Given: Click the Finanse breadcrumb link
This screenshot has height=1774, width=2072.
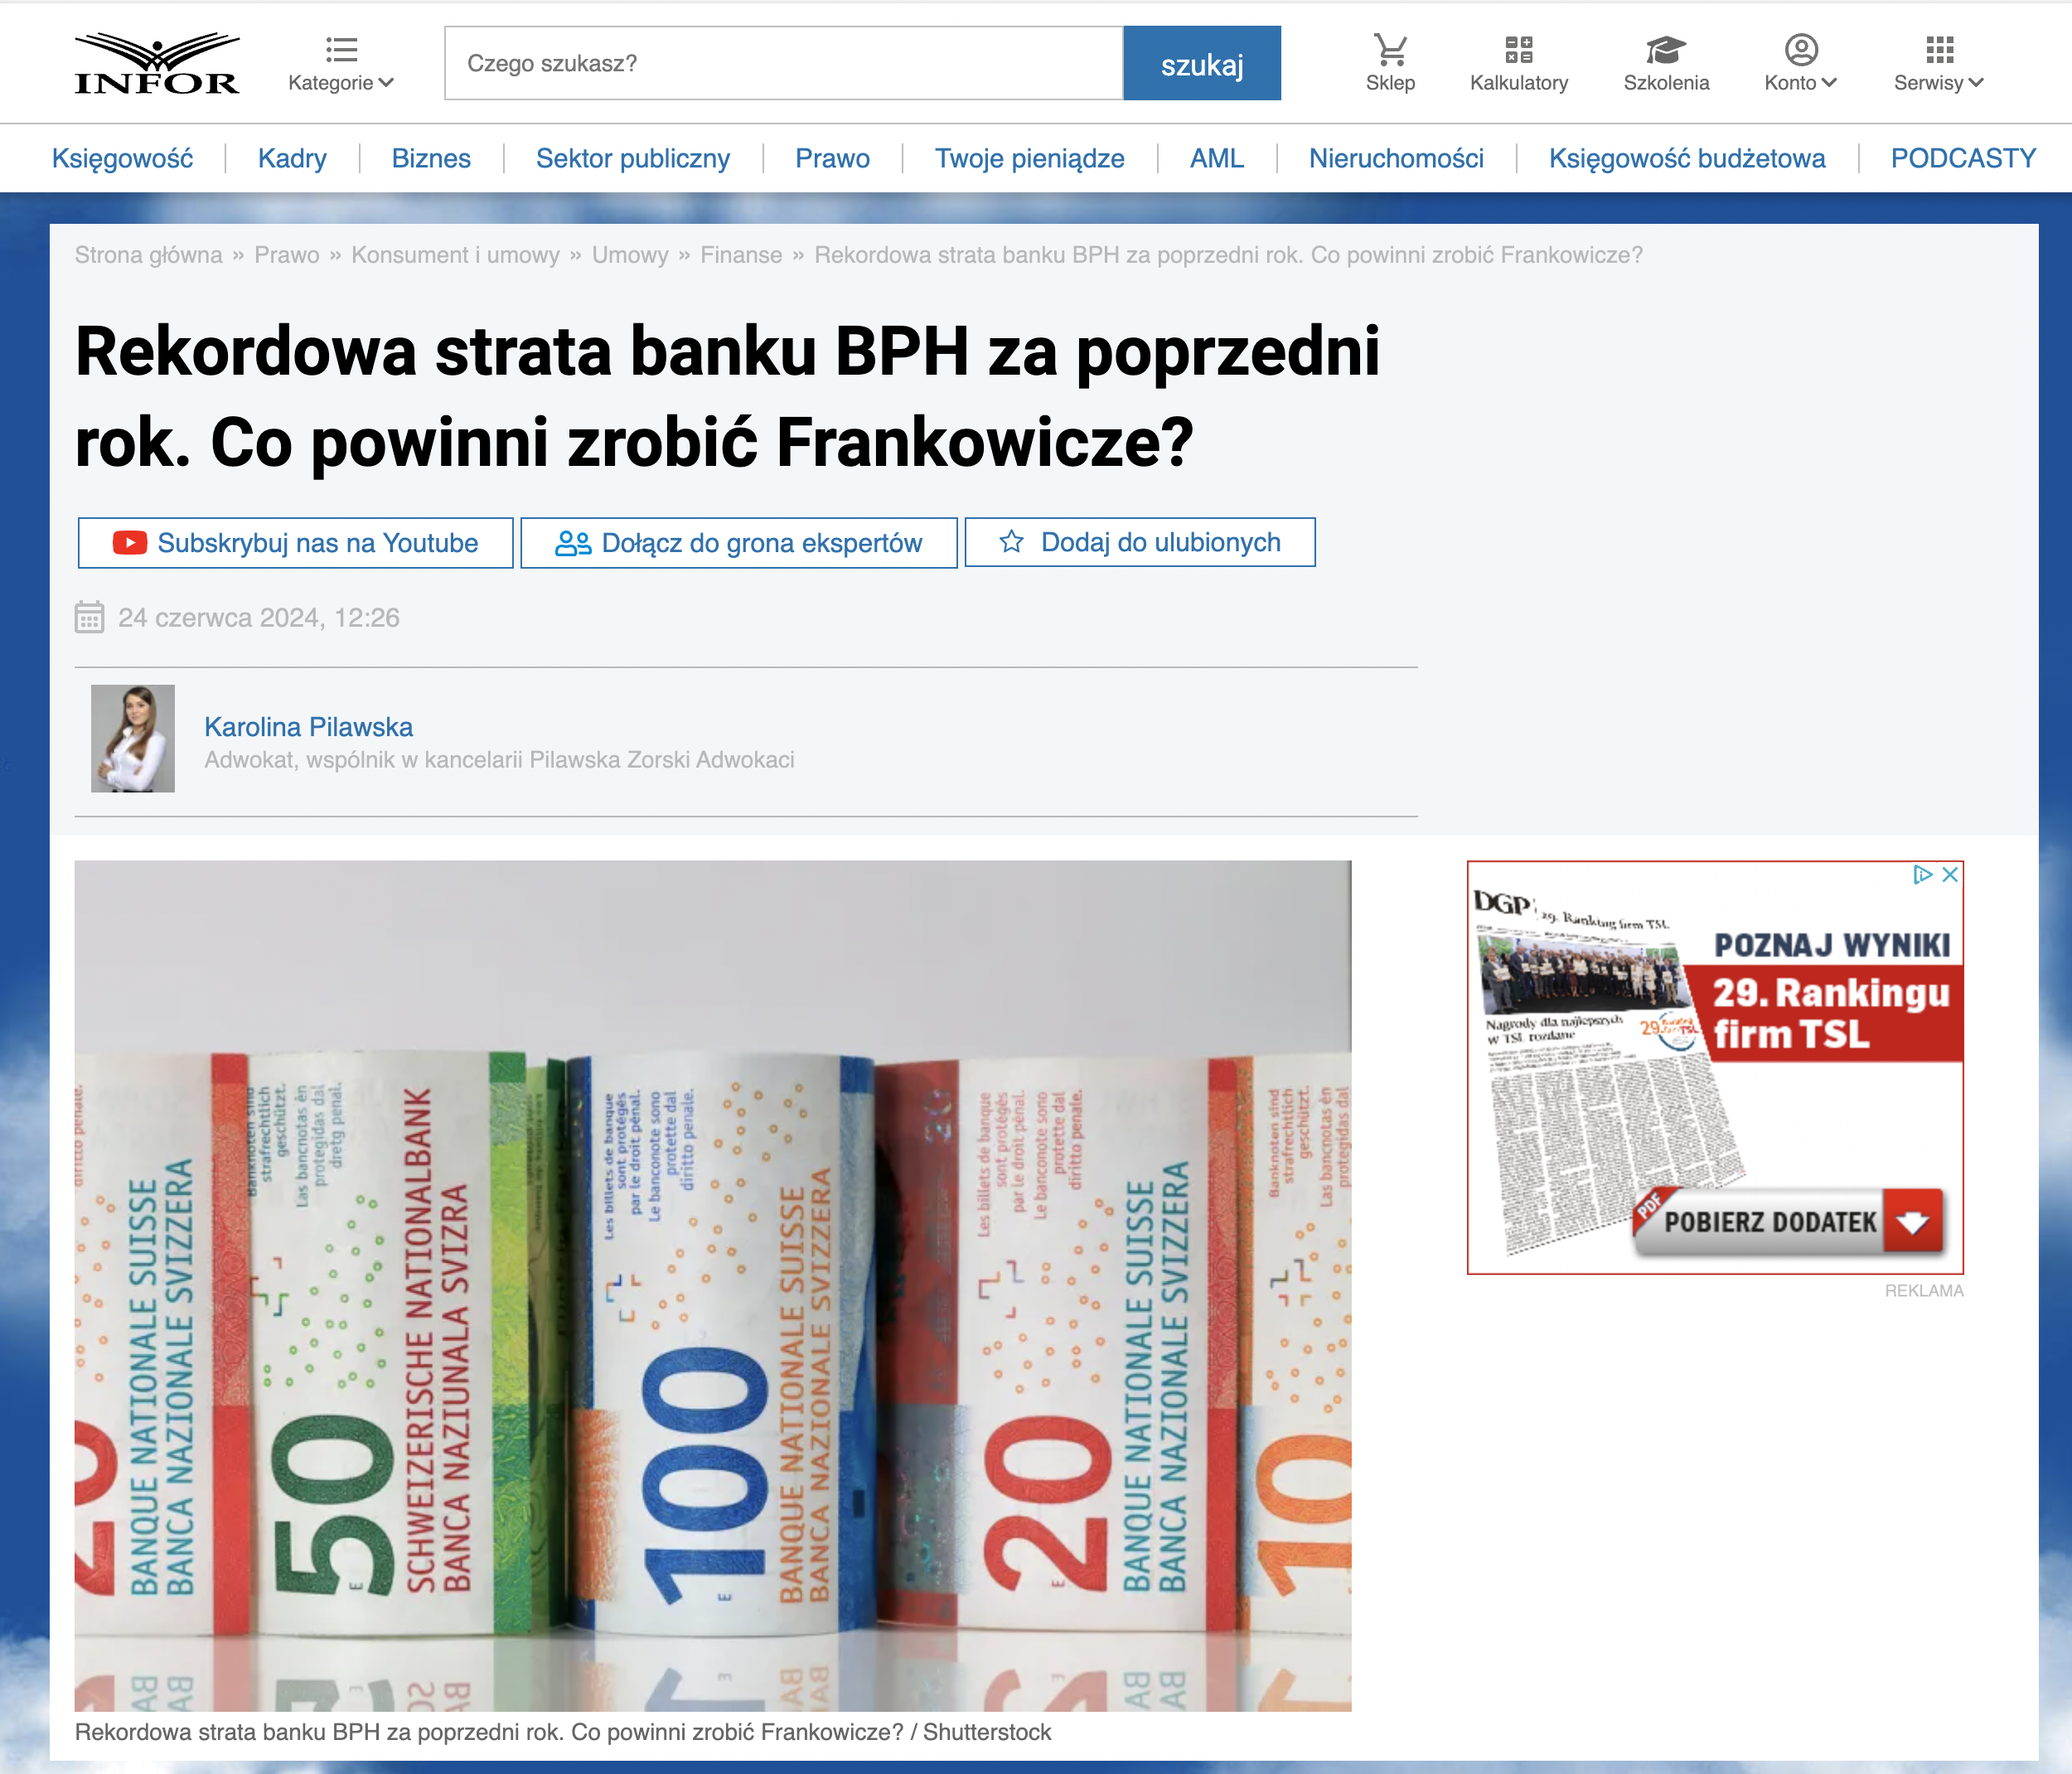Looking at the screenshot, I should click(741, 255).
